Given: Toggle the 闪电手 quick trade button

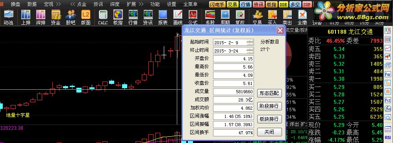Looking at the screenshot, I should tap(217, 4).
